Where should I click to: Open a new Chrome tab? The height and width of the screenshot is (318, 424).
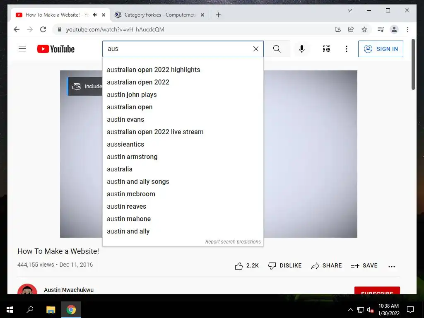218,15
